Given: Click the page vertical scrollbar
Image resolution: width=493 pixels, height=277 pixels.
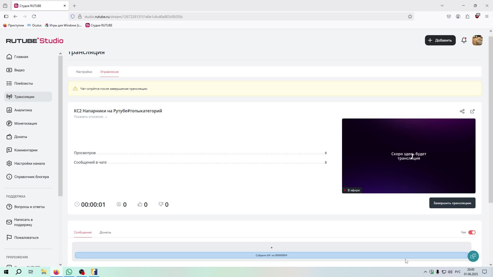Looking at the screenshot, I should coord(491,119).
